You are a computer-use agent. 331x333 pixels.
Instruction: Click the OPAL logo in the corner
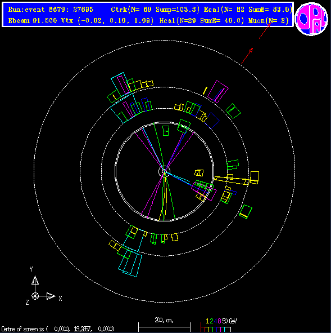point(311,19)
